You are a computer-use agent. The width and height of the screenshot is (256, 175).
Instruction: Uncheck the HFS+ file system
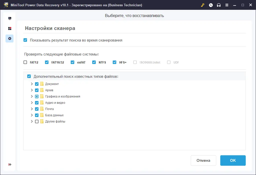tap(114, 62)
